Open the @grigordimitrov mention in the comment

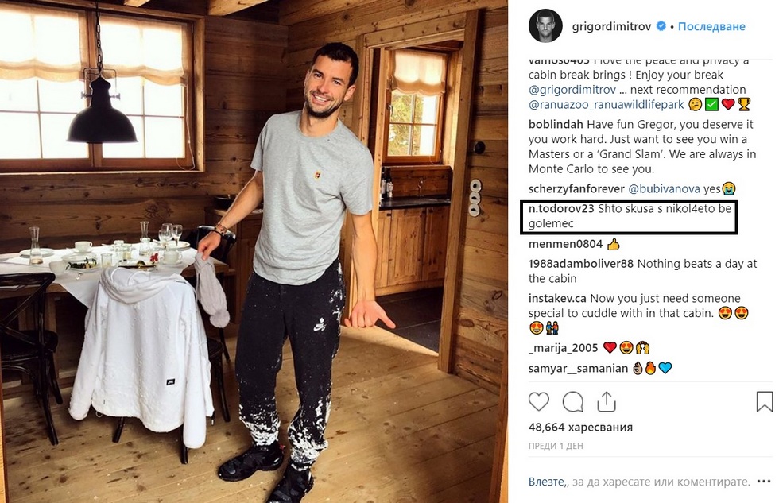pyautogui.click(x=572, y=89)
